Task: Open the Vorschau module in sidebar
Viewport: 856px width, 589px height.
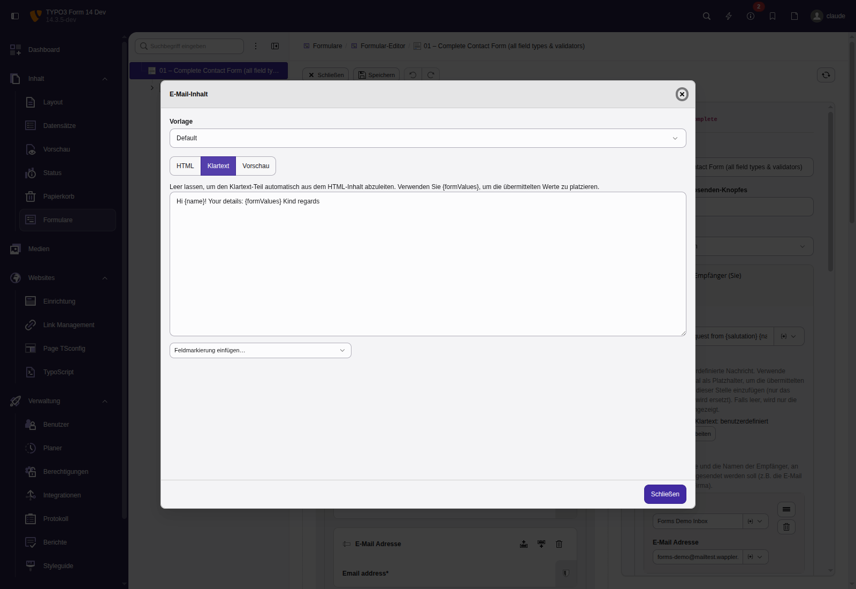Action: pyautogui.click(x=68, y=149)
